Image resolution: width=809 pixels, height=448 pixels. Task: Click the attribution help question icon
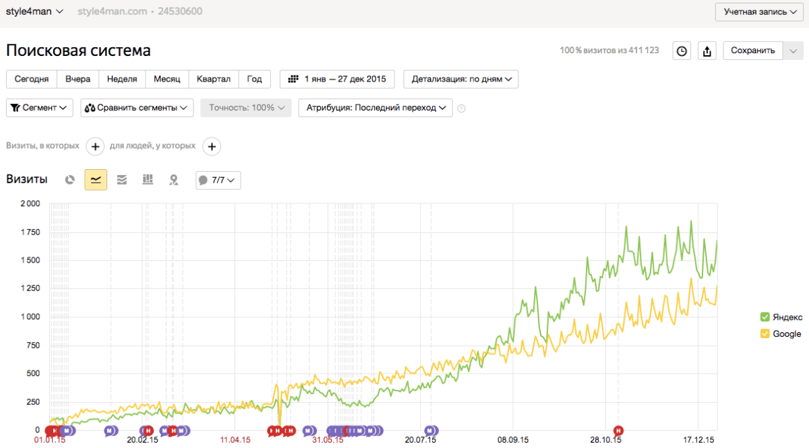pos(462,108)
